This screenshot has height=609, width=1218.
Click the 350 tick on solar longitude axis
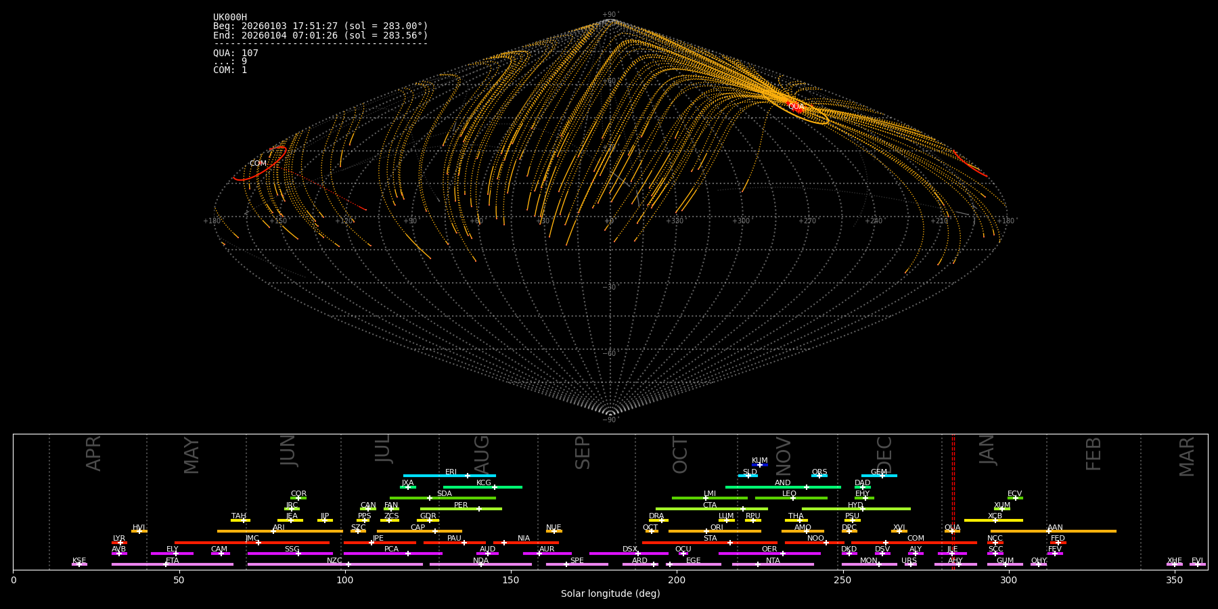coord(1174,580)
